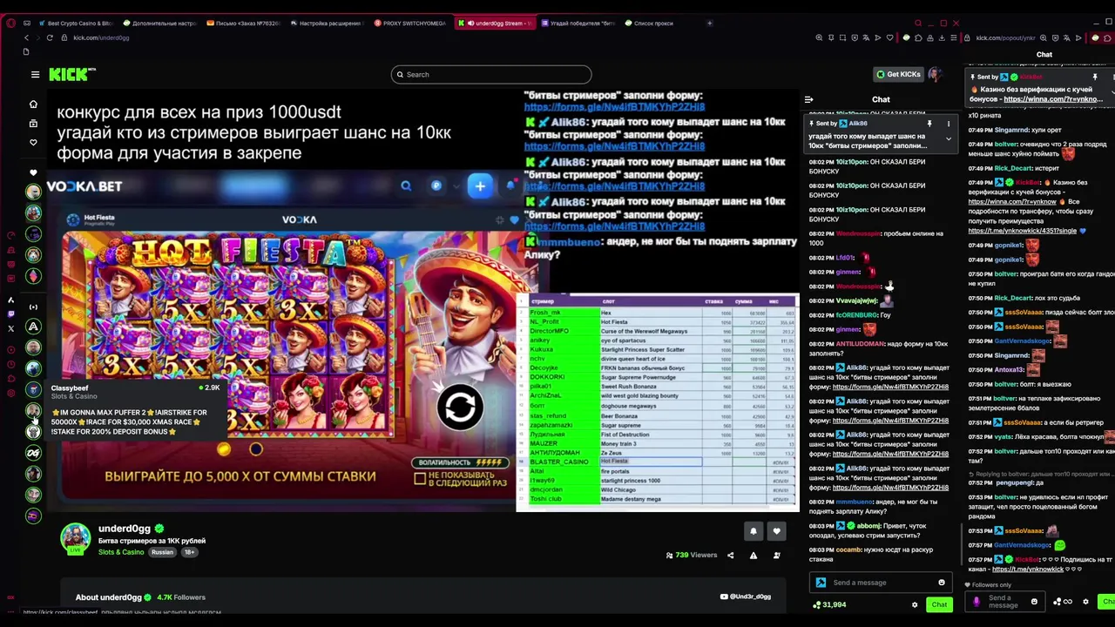1115x627 pixels.
Task: Open a new browser tab with plus
Action: 710,24
